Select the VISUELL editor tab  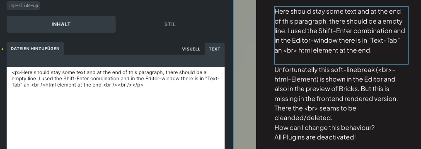pyautogui.click(x=191, y=49)
